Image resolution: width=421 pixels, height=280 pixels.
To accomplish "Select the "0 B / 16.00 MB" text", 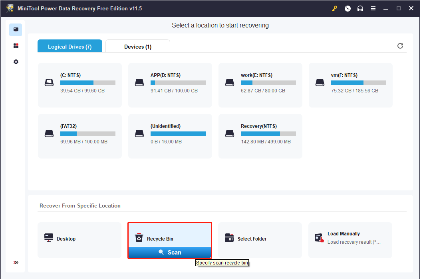I will point(166,142).
